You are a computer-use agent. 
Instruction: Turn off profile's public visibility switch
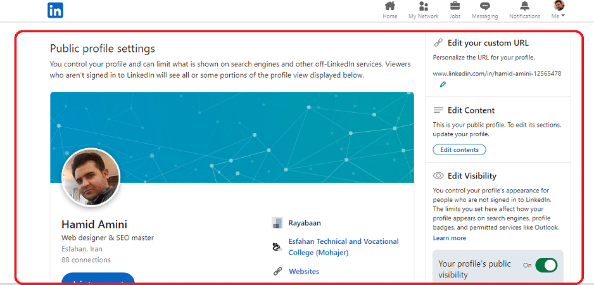tap(547, 265)
